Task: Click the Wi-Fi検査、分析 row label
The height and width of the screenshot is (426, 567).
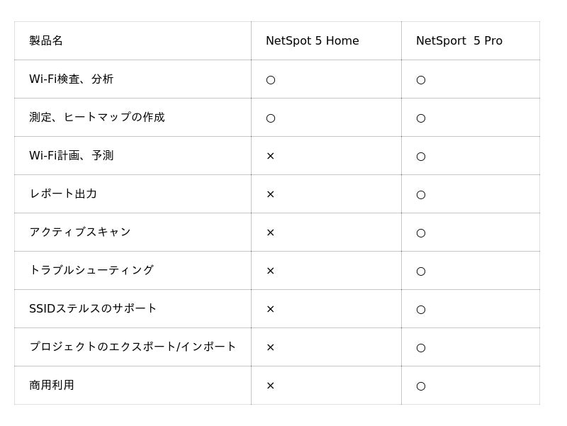Action: pyautogui.click(x=71, y=79)
